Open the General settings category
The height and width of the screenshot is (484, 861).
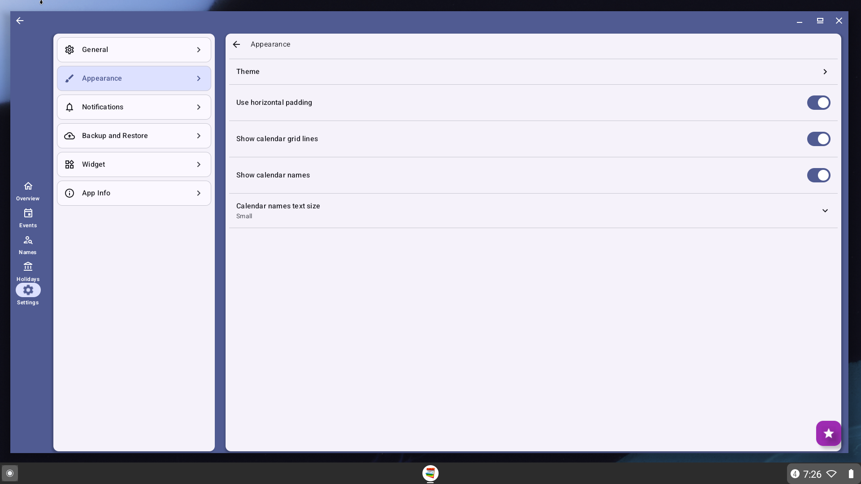pyautogui.click(x=134, y=50)
